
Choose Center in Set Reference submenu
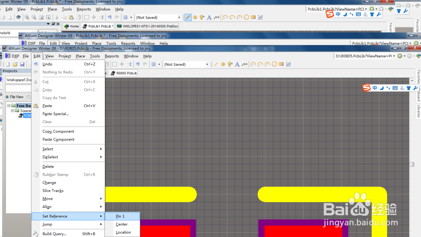(x=123, y=224)
